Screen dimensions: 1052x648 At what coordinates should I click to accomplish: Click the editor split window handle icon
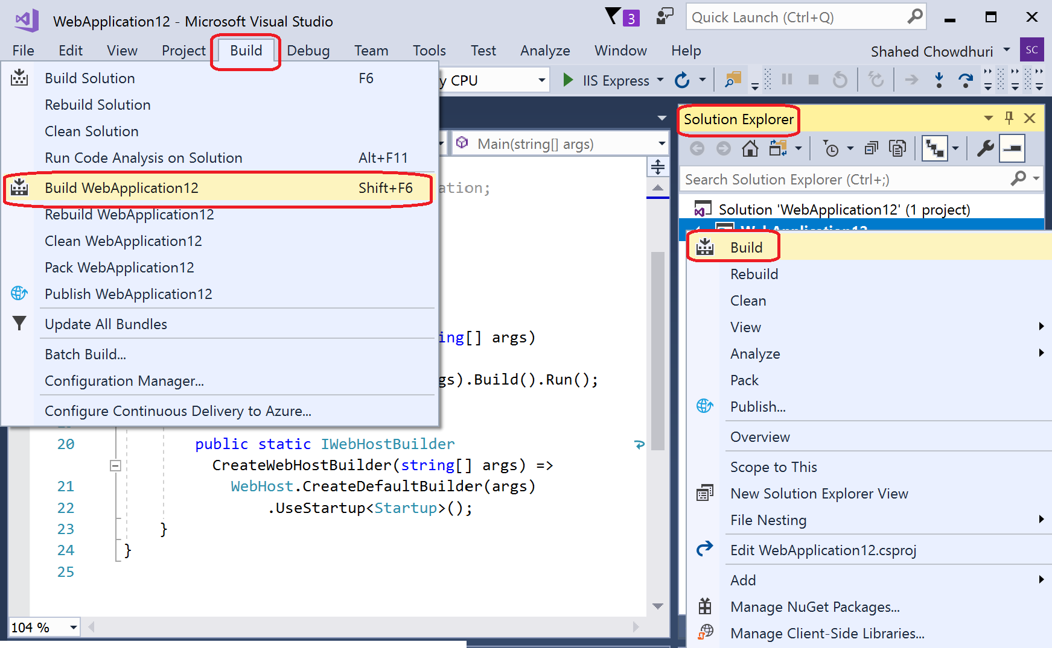658,166
